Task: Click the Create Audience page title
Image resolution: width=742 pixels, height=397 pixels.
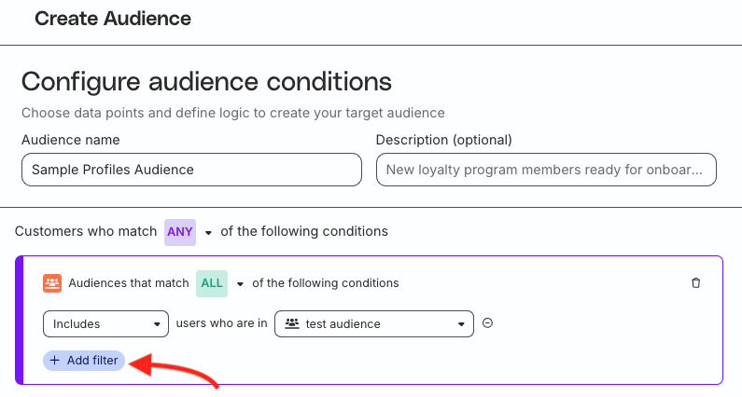Action: tap(113, 19)
